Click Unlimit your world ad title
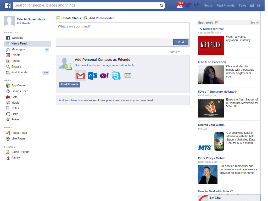The height and width of the screenshot is (201, 268). pos(211,125)
